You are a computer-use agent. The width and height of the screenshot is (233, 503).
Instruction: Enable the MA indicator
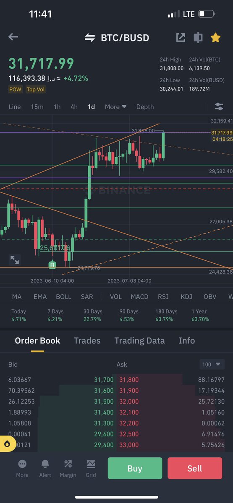(x=17, y=296)
